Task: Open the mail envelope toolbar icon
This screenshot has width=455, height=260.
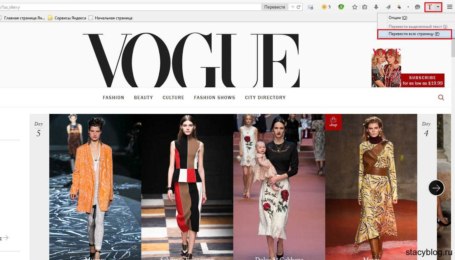Action: pyautogui.click(x=310, y=7)
